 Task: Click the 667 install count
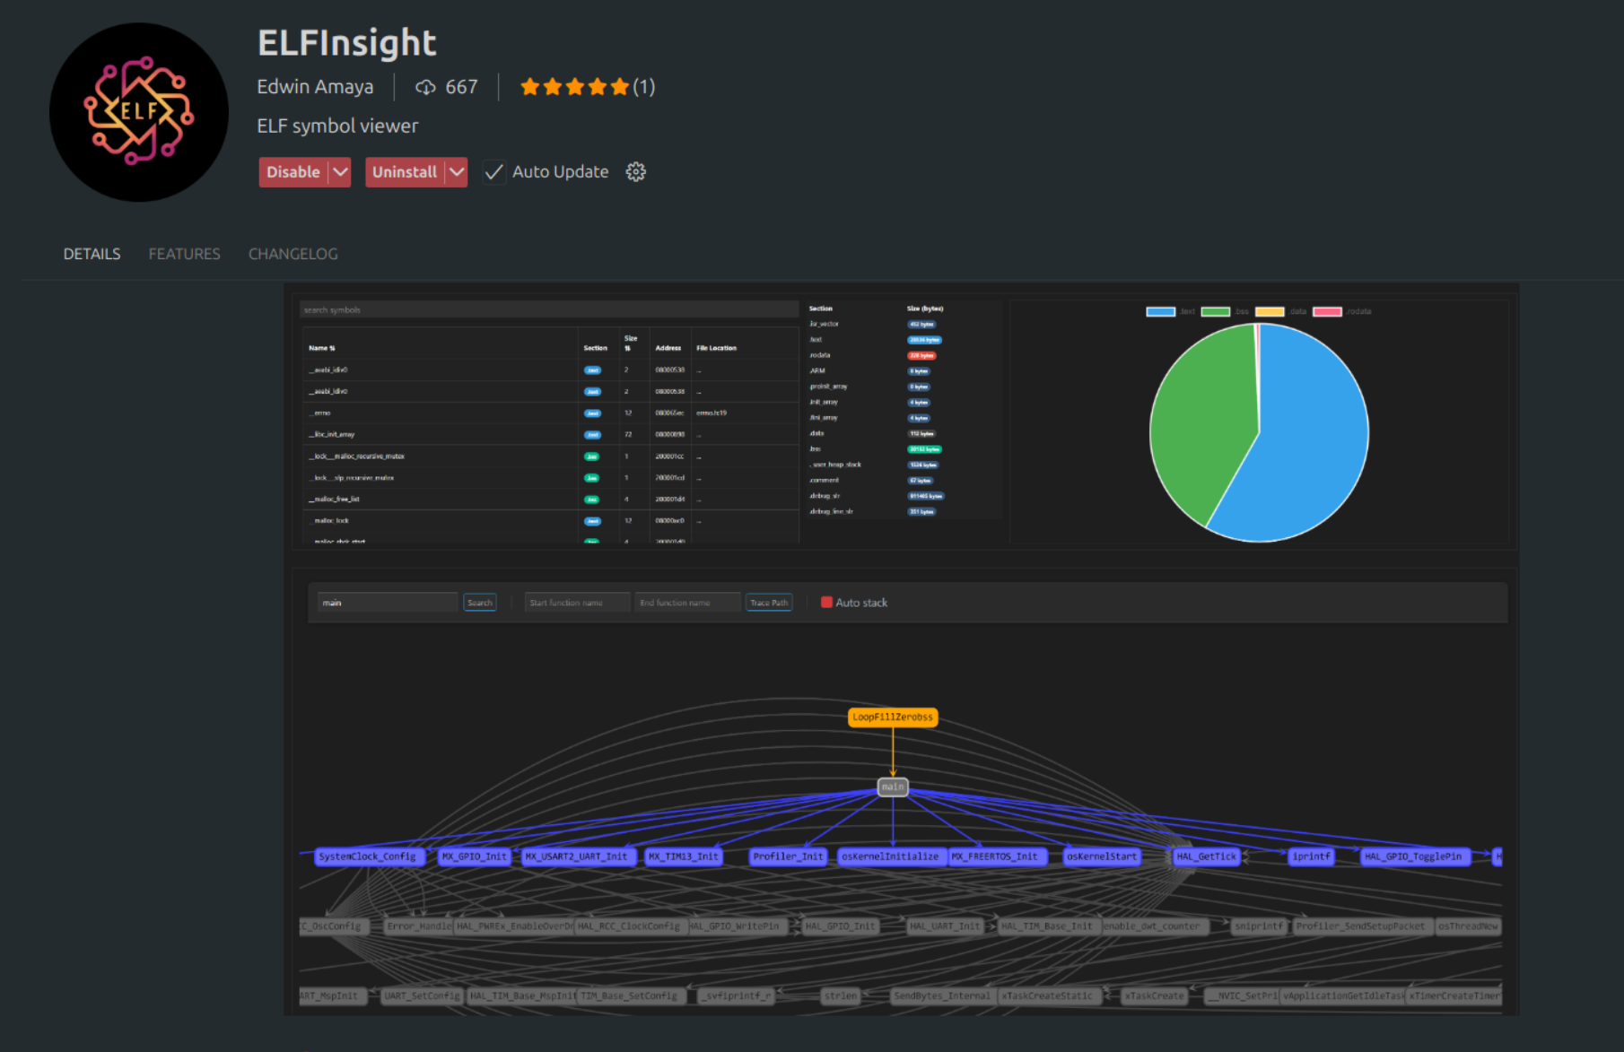coord(461,87)
